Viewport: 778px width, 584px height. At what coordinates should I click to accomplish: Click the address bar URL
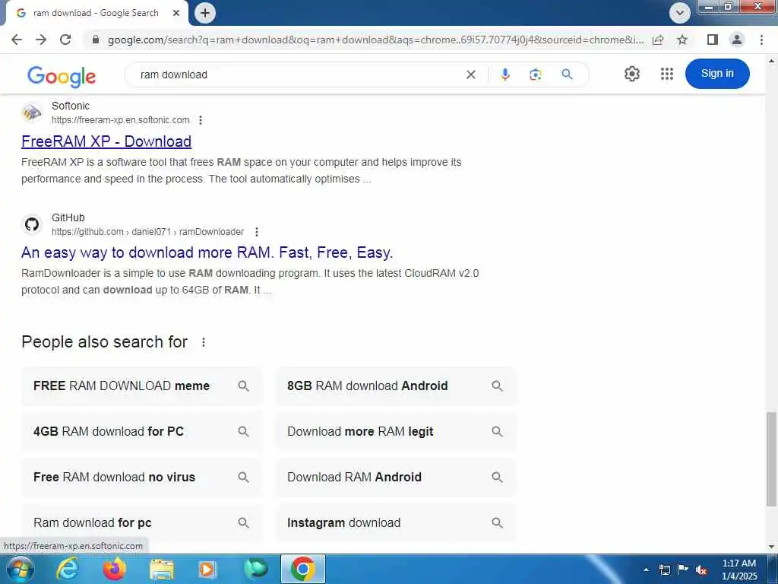point(375,40)
